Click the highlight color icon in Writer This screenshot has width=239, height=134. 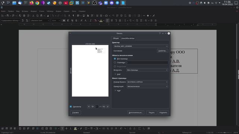point(101,21)
